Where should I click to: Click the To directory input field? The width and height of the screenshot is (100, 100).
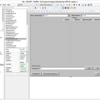[x=62, y=68]
